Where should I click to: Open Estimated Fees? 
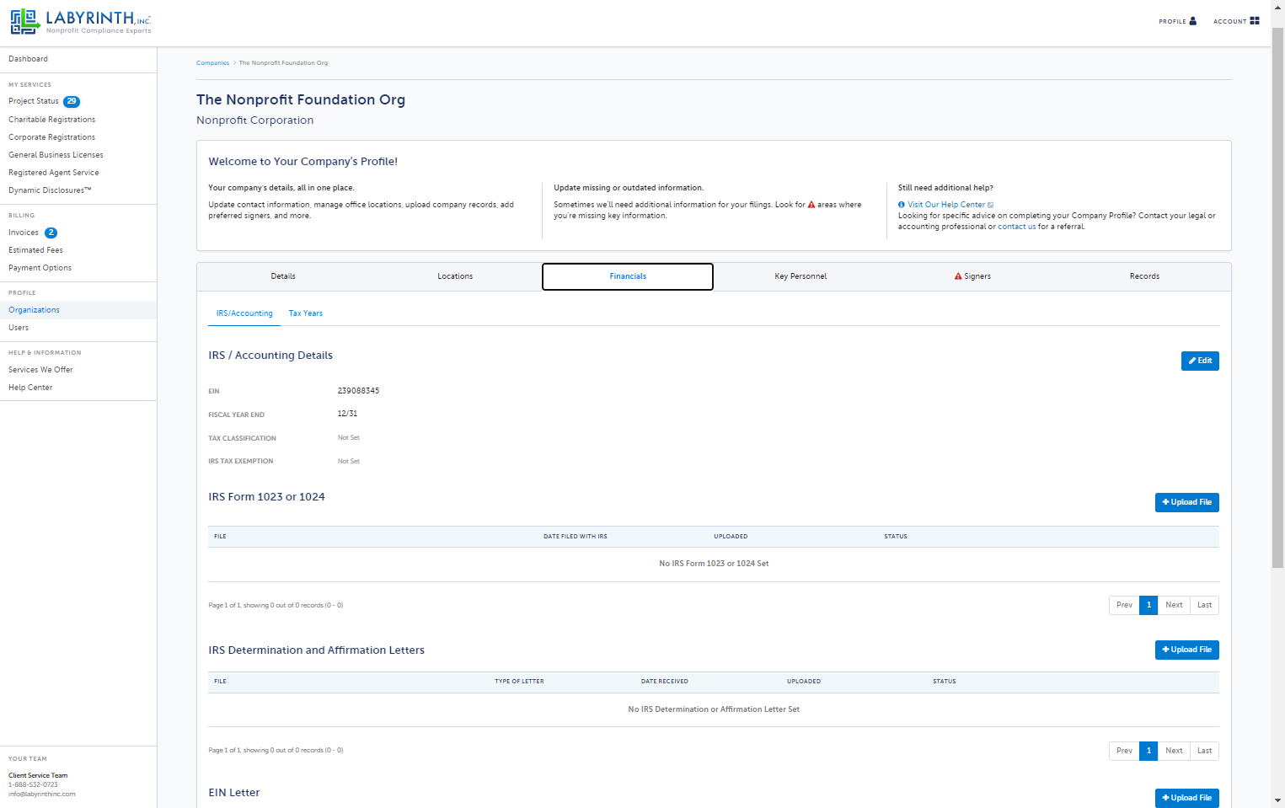35,250
